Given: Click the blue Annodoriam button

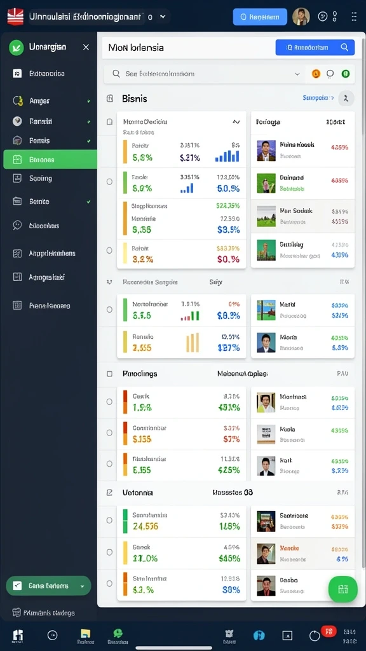Looking at the screenshot, I should [315, 47].
